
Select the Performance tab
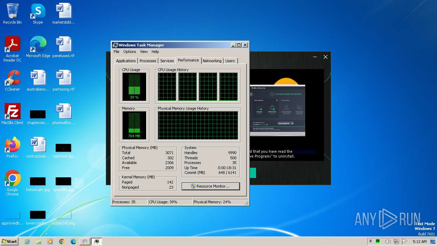coord(188,60)
